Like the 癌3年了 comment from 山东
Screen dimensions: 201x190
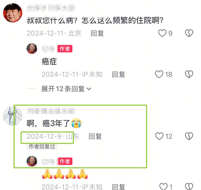(159, 136)
